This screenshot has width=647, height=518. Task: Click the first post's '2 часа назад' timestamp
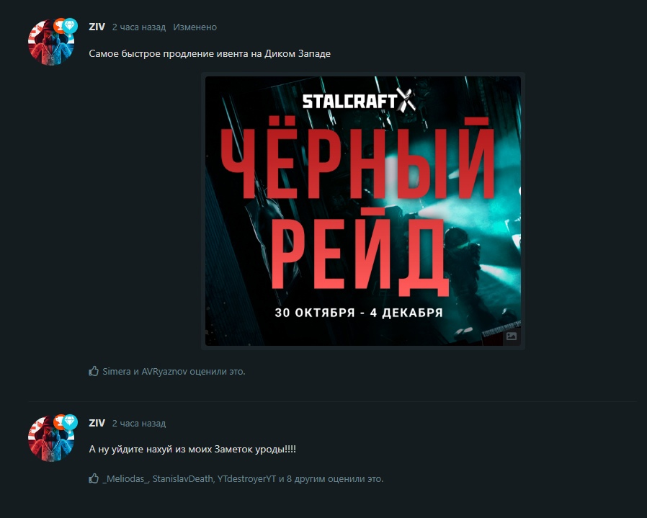pyautogui.click(x=139, y=27)
